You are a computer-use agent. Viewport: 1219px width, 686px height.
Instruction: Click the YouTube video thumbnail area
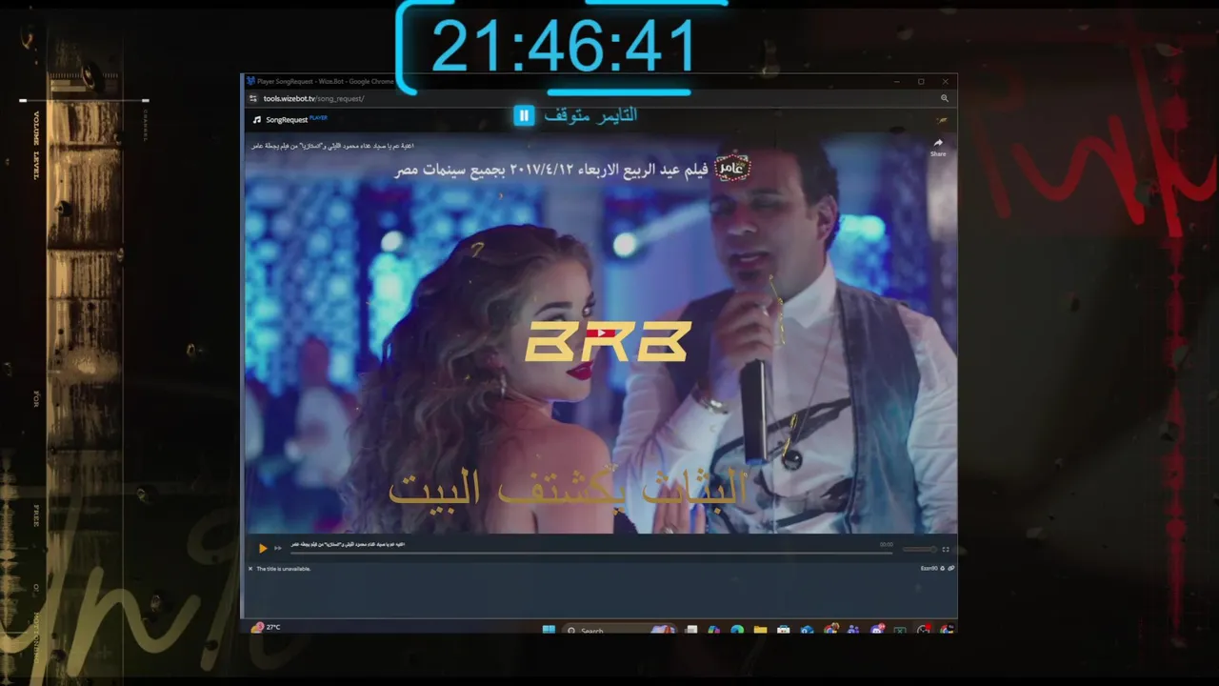601,333
